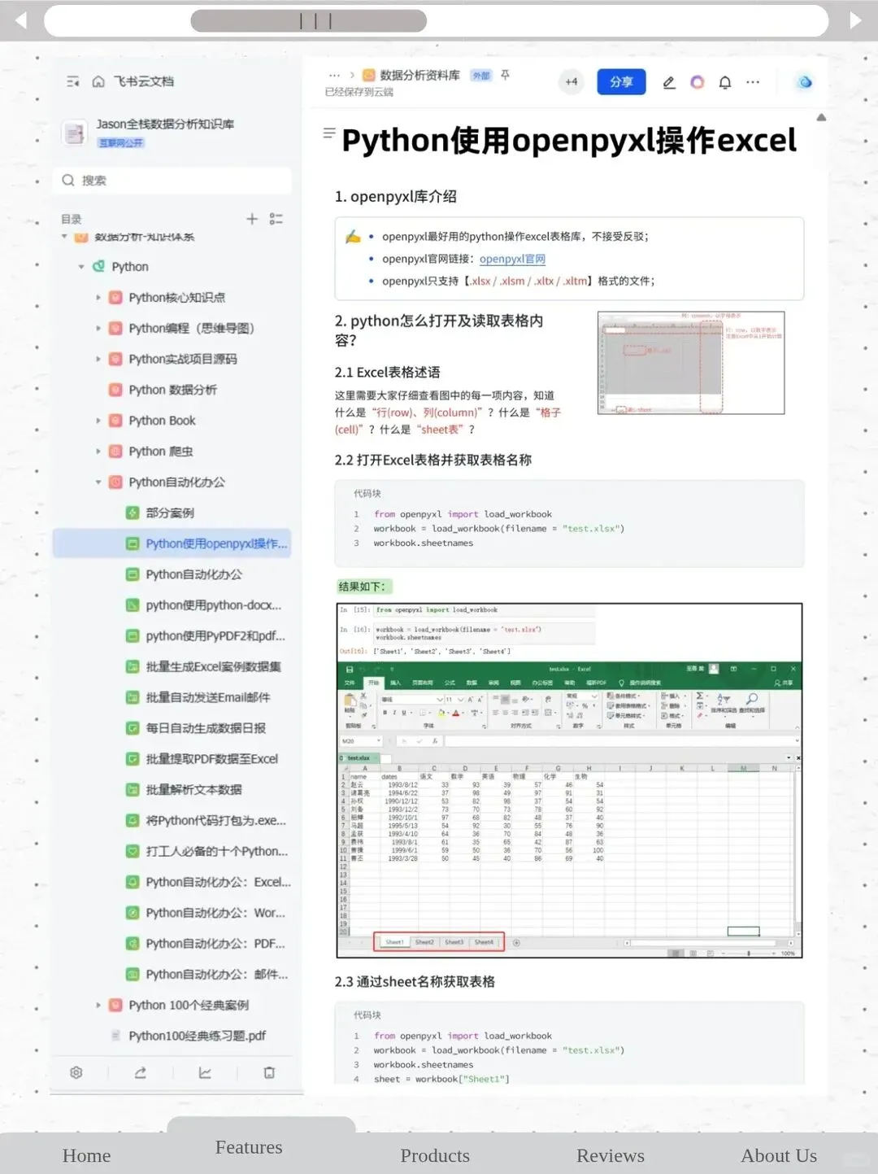The height and width of the screenshot is (1174, 878).
Task: Click the 外部 tag label
Action: [481, 76]
